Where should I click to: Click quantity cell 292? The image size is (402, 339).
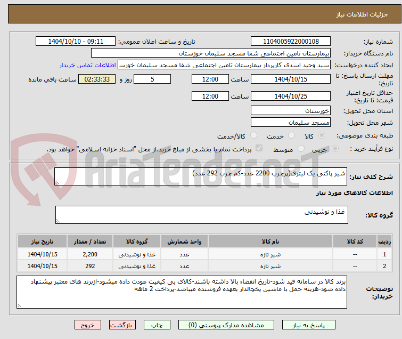90,266
